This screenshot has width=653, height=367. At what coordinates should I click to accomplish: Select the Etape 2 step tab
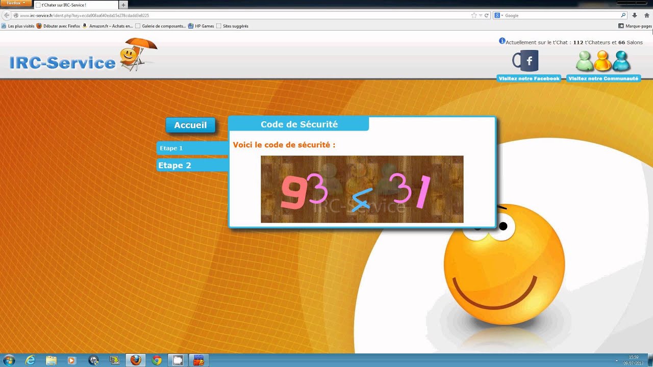(192, 165)
